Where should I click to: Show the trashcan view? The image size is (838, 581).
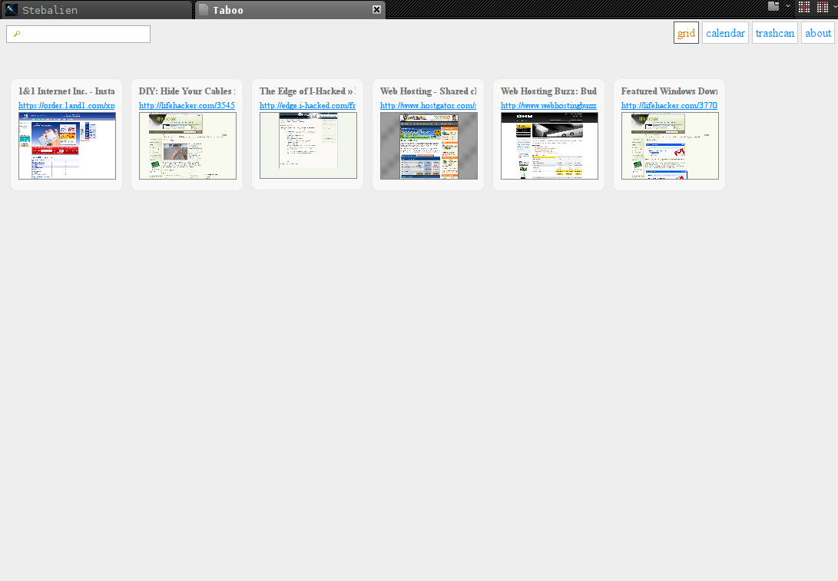pyautogui.click(x=774, y=33)
